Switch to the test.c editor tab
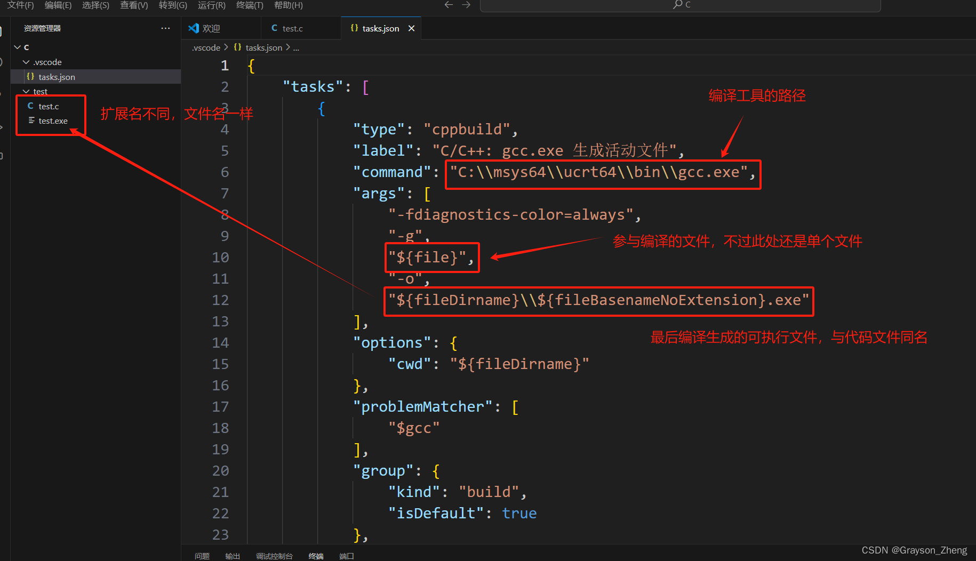 292,28
